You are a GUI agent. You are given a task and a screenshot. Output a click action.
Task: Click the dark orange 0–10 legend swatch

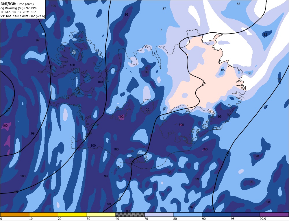coord(14,215)
